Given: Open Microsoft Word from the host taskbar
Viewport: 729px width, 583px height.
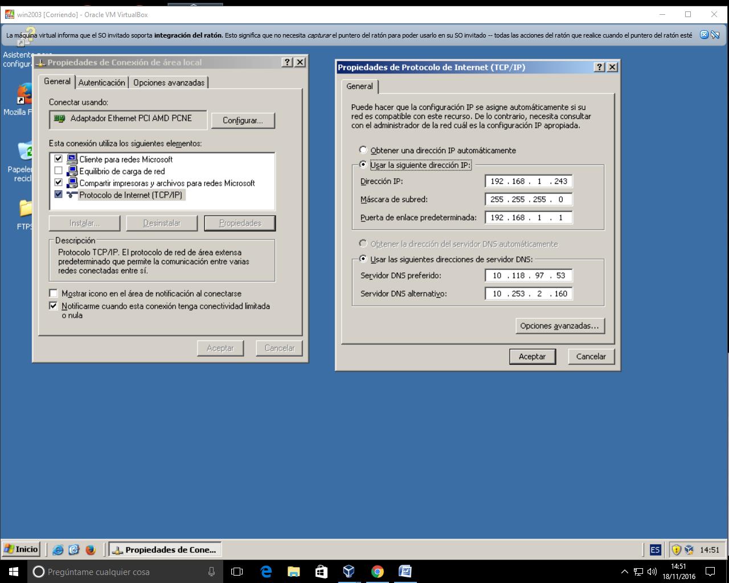Looking at the screenshot, I should pos(406,572).
